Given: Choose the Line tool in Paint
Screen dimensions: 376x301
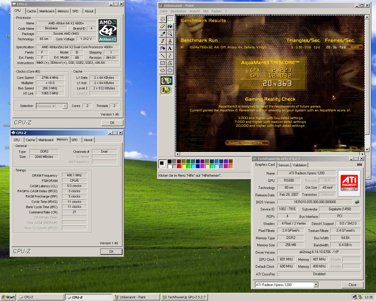Looking at the screenshot, I should pyautogui.click(x=163, y=56).
